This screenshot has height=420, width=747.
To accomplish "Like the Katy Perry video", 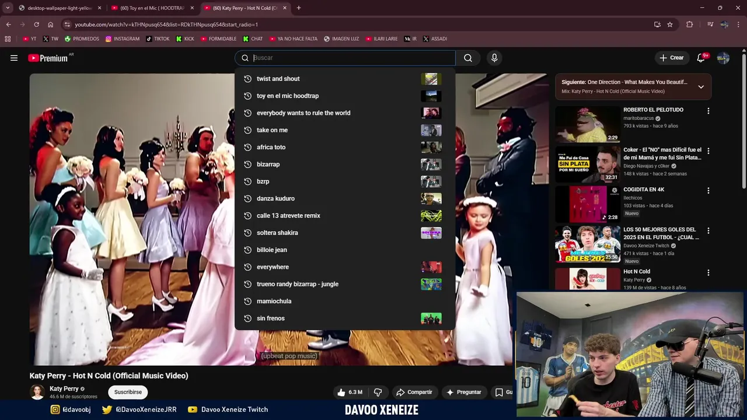I will (x=350, y=392).
